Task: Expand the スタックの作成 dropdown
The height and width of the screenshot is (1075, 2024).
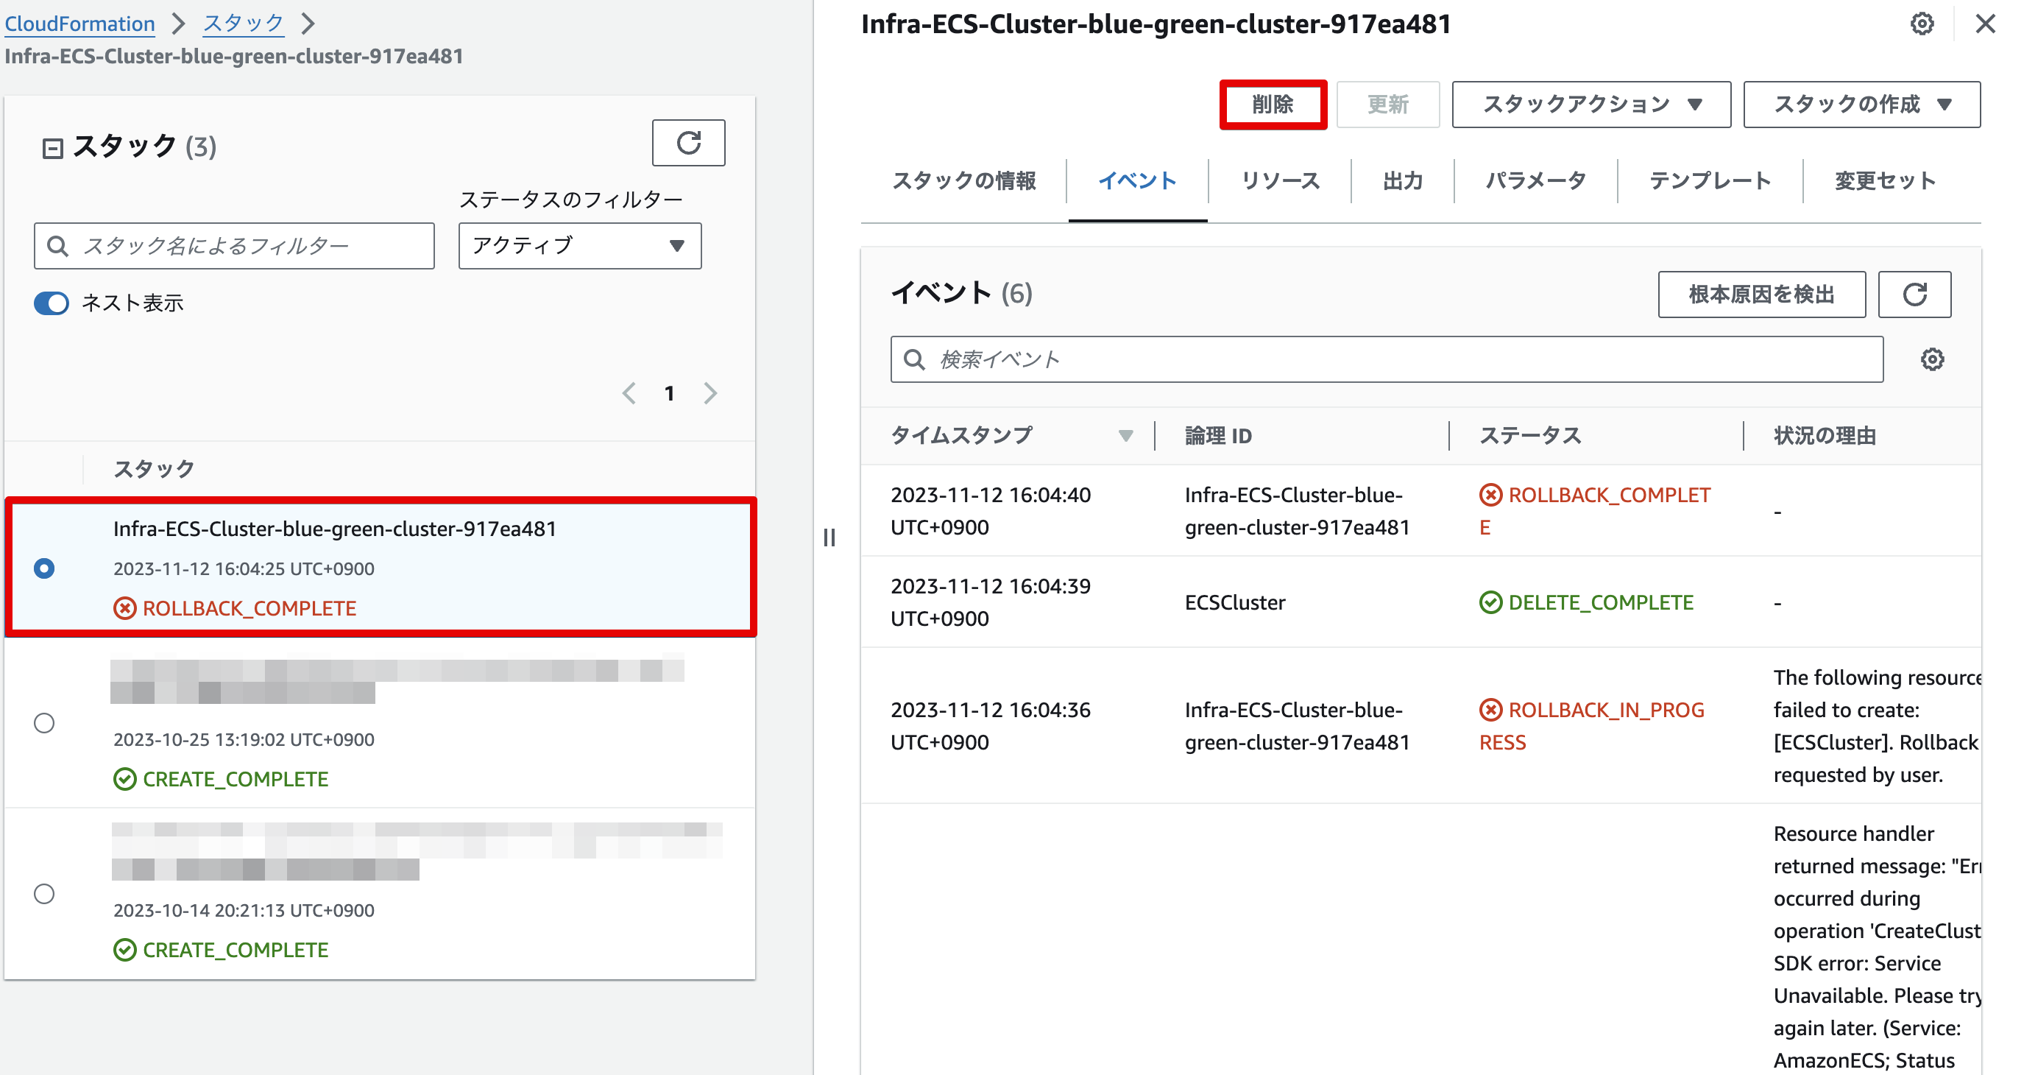Action: [x=1861, y=105]
